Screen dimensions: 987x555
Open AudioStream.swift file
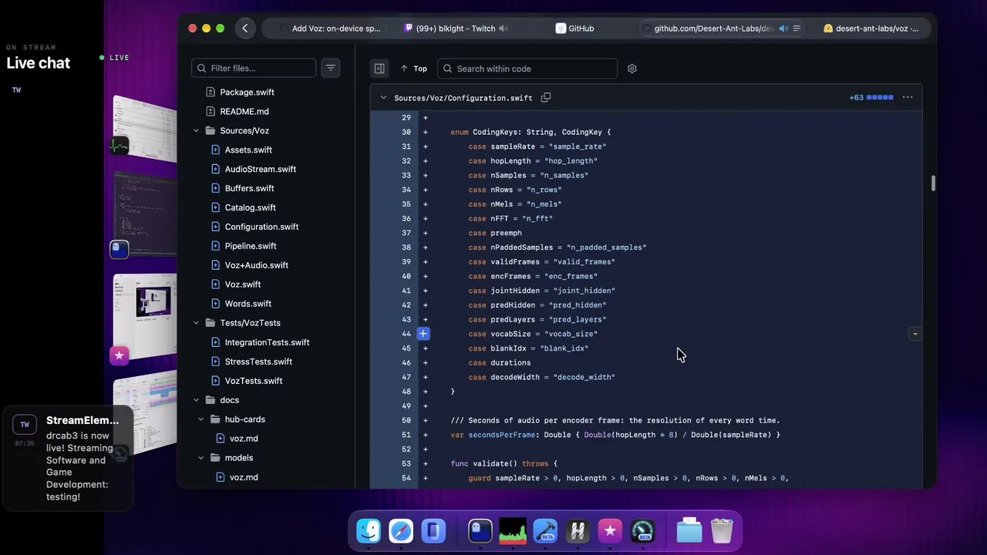[x=261, y=170]
